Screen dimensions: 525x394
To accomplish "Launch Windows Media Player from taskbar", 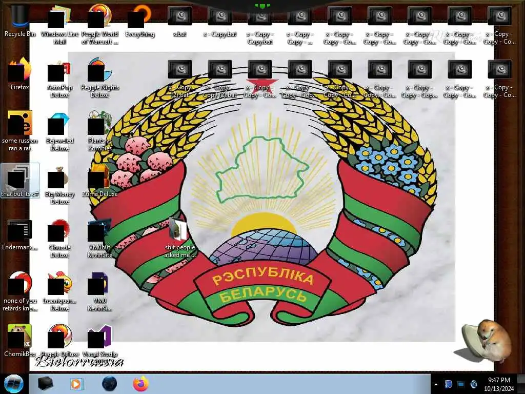I will click(x=76, y=384).
